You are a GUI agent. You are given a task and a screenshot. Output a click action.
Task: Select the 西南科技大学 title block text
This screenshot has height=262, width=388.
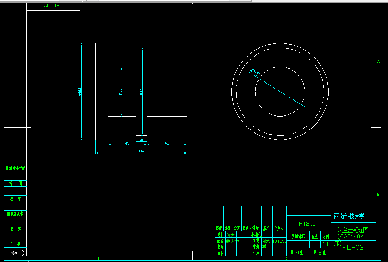(349, 216)
